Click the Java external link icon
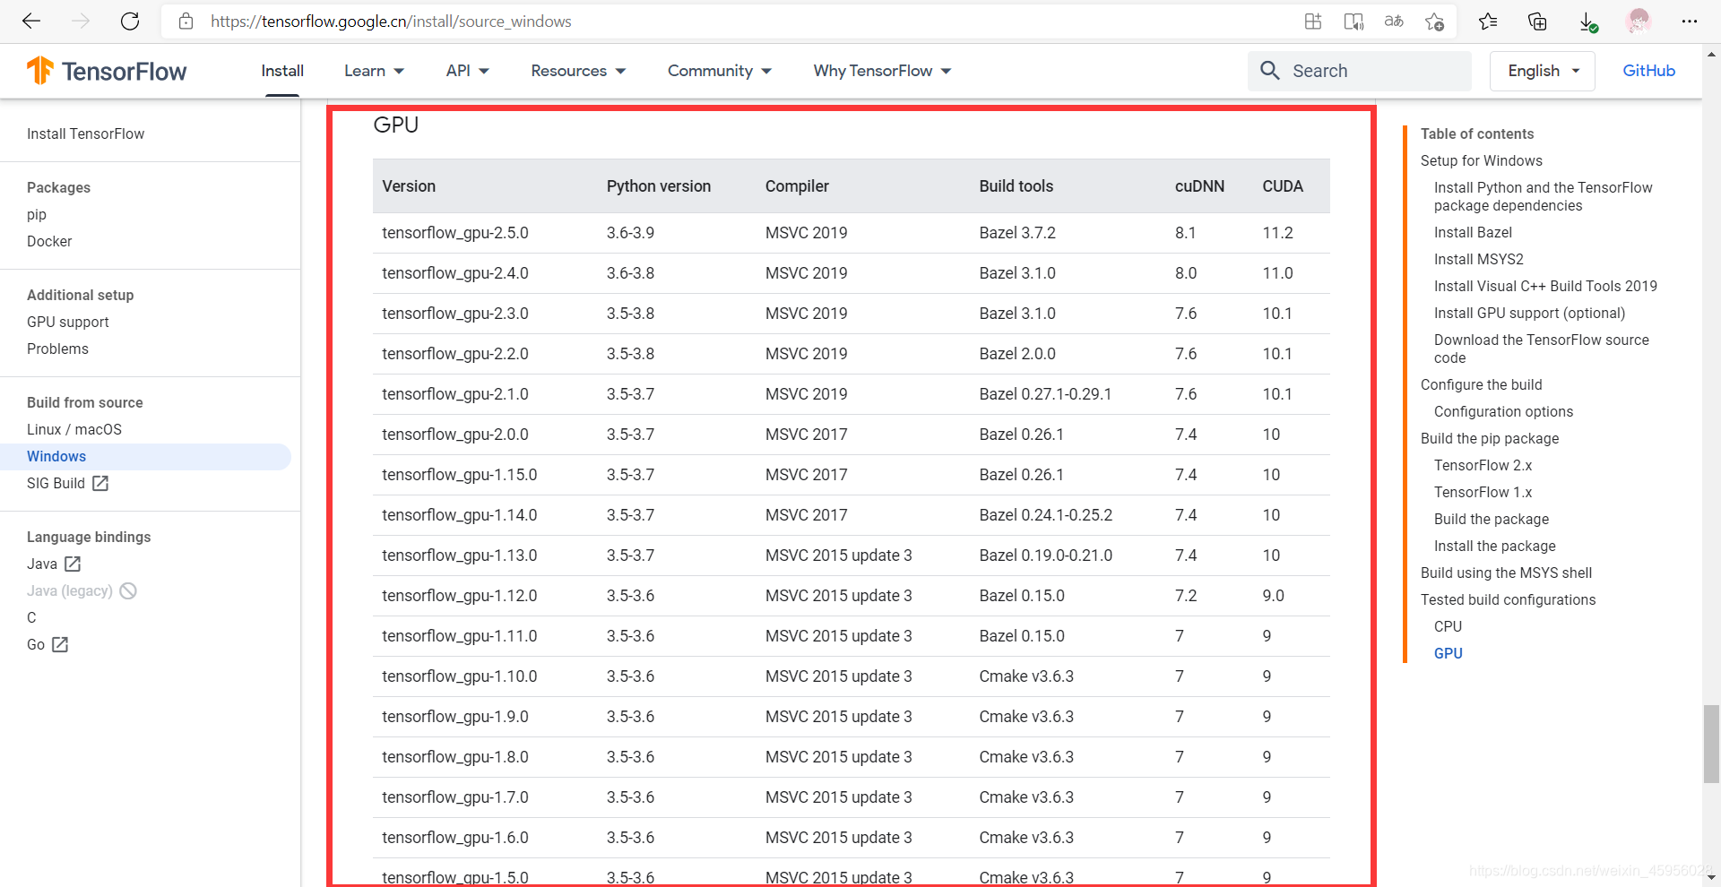The width and height of the screenshot is (1721, 887). pos(73,564)
